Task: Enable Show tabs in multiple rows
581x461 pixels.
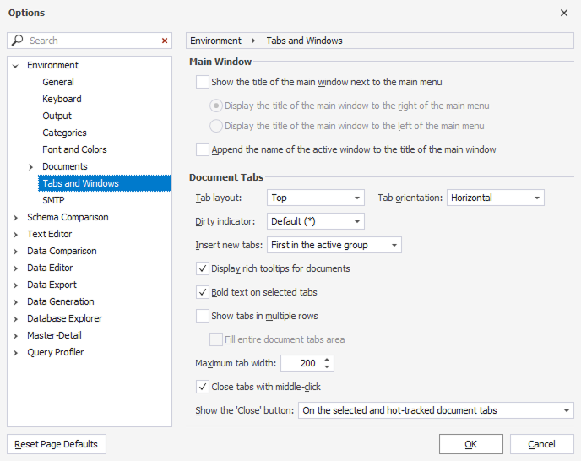Action: pos(203,316)
